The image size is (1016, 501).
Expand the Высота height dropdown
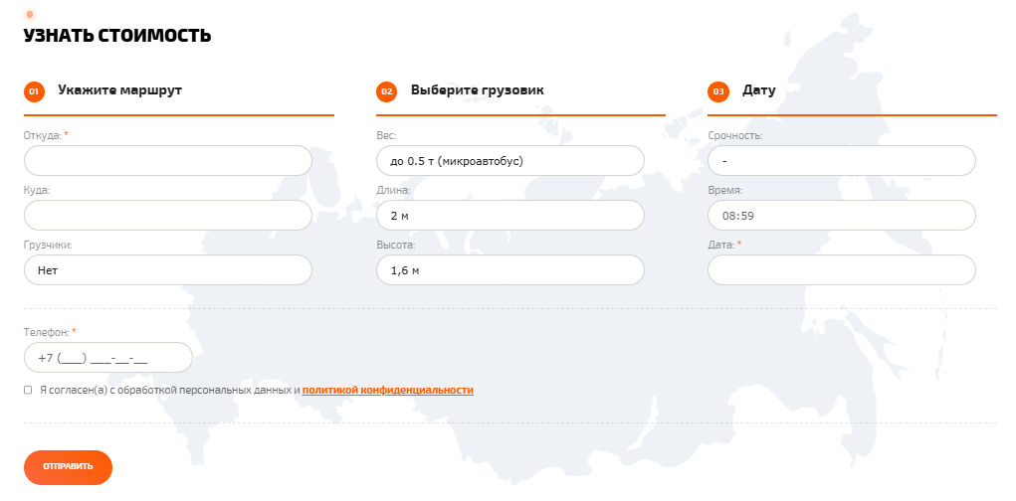click(x=510, y=269)
